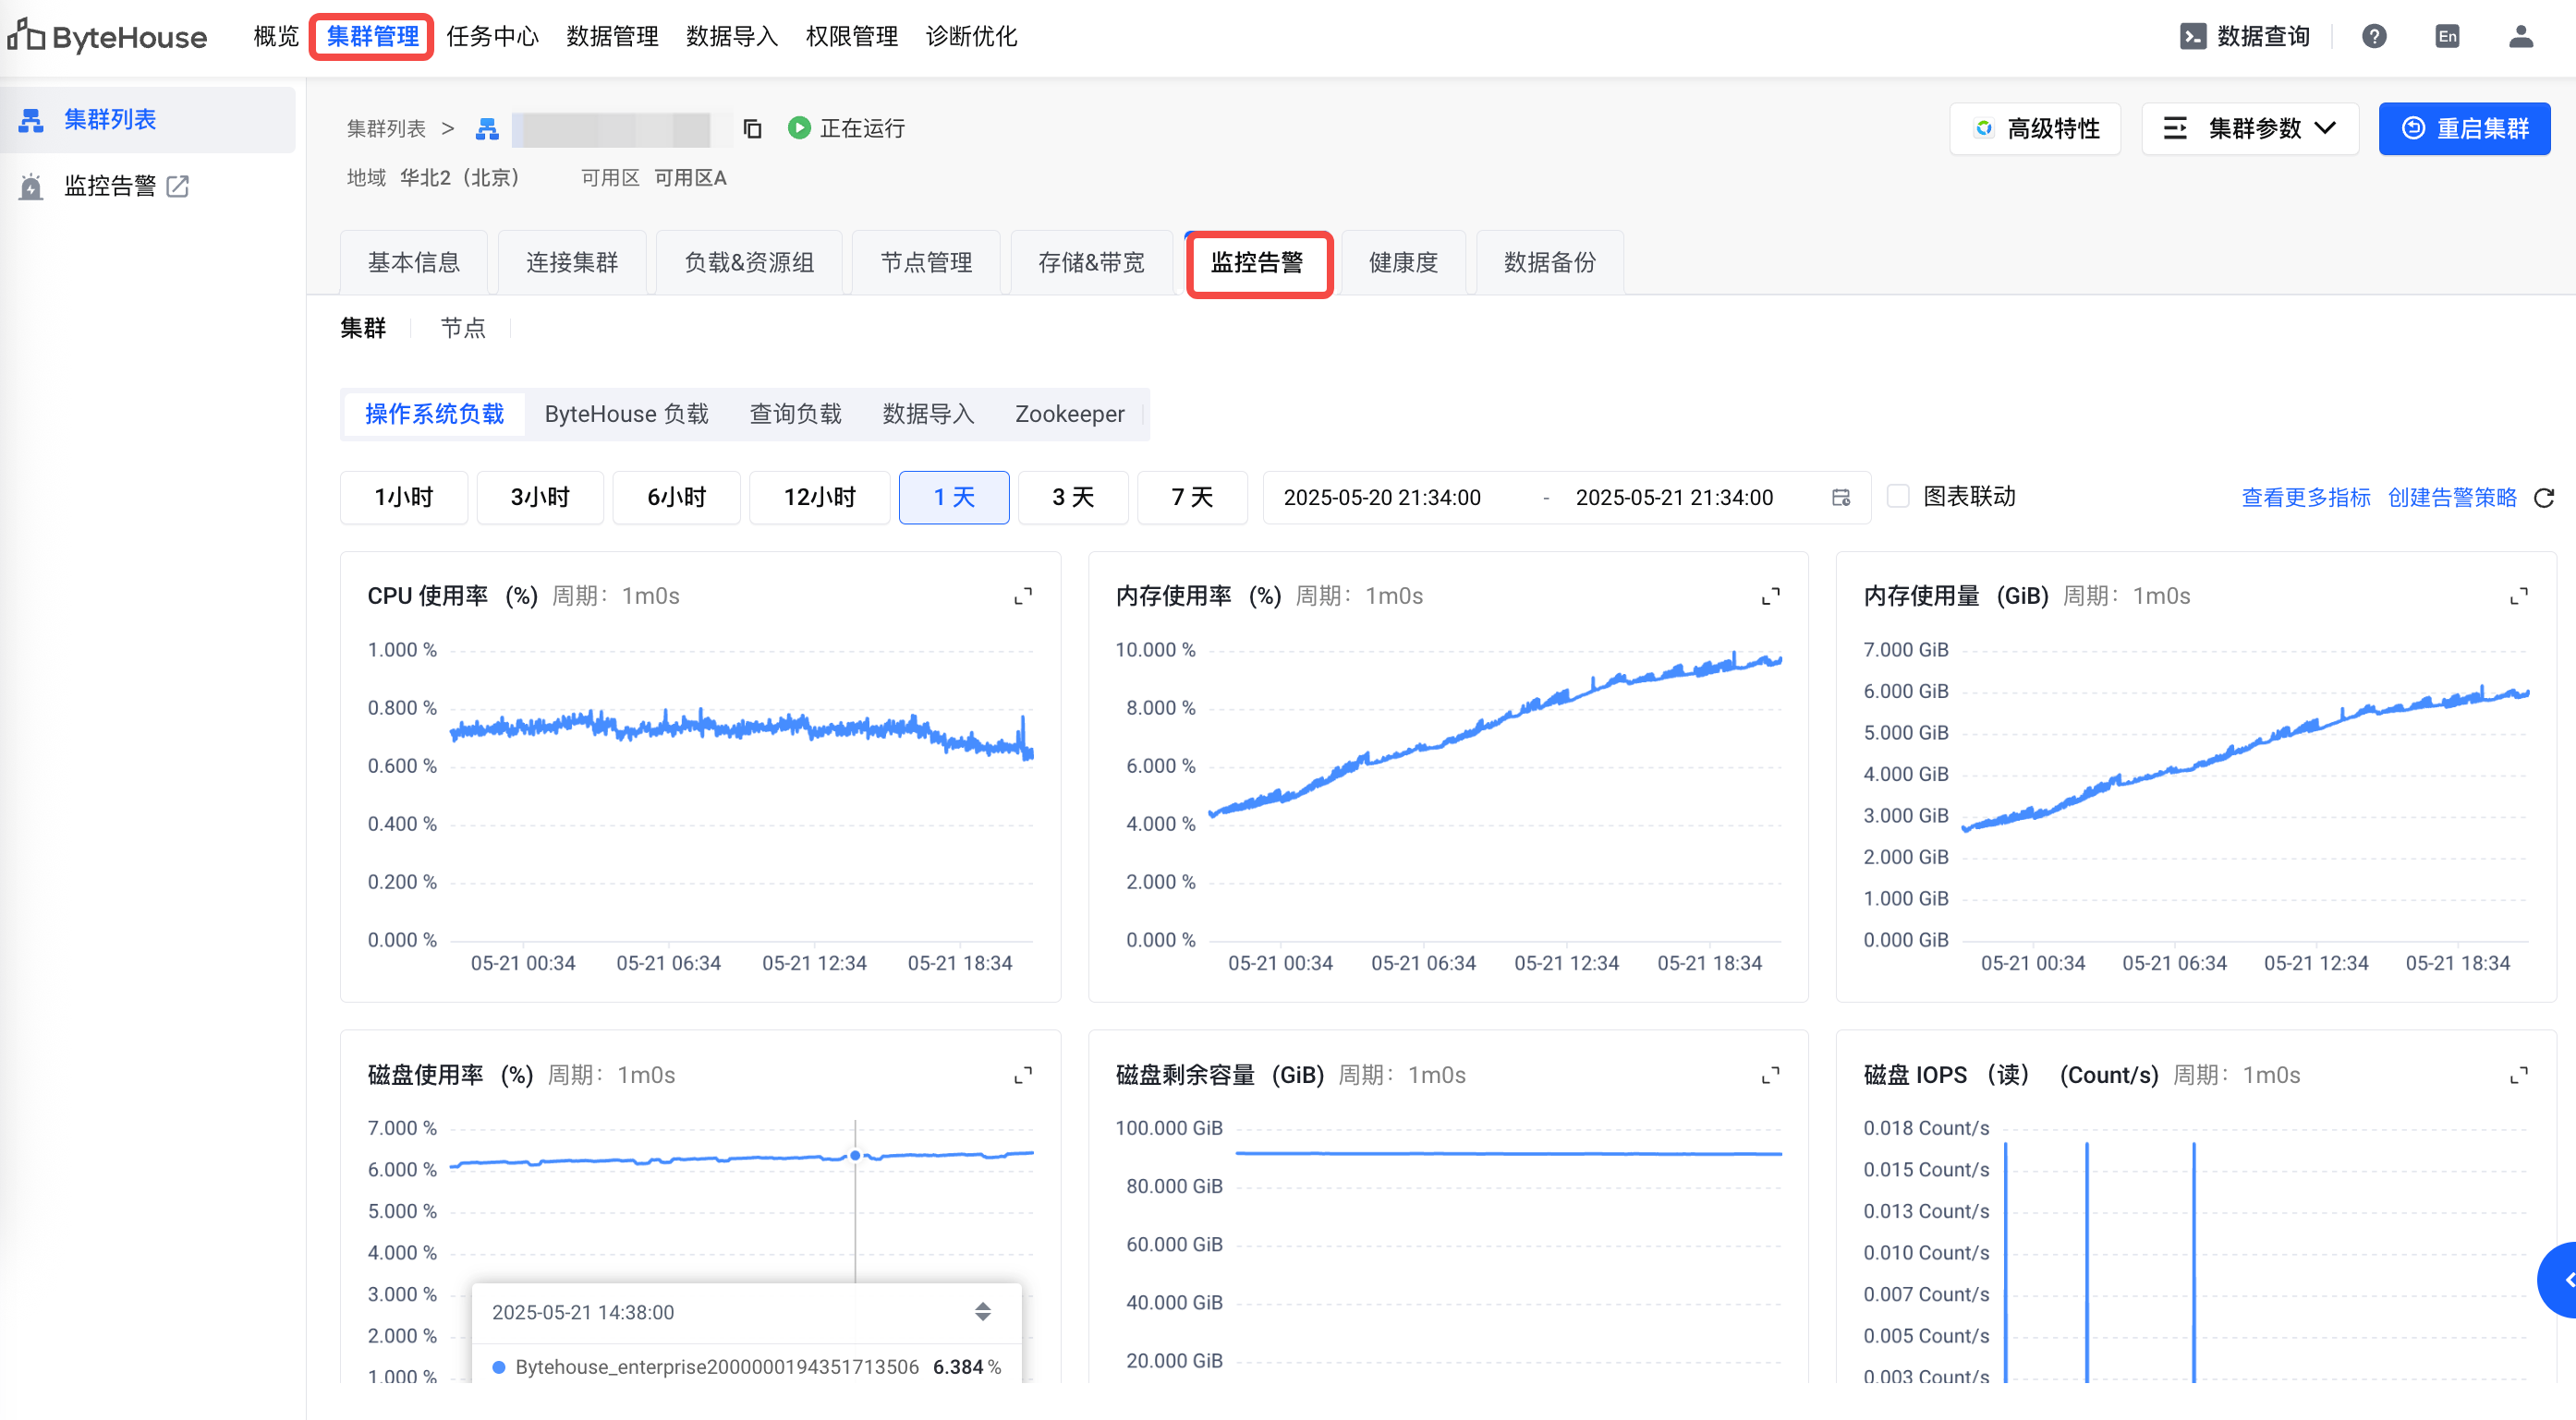Click the 数据查询 terminal icon
The height and width of the screenshot is (1420, 2576).
(2192, 37)
